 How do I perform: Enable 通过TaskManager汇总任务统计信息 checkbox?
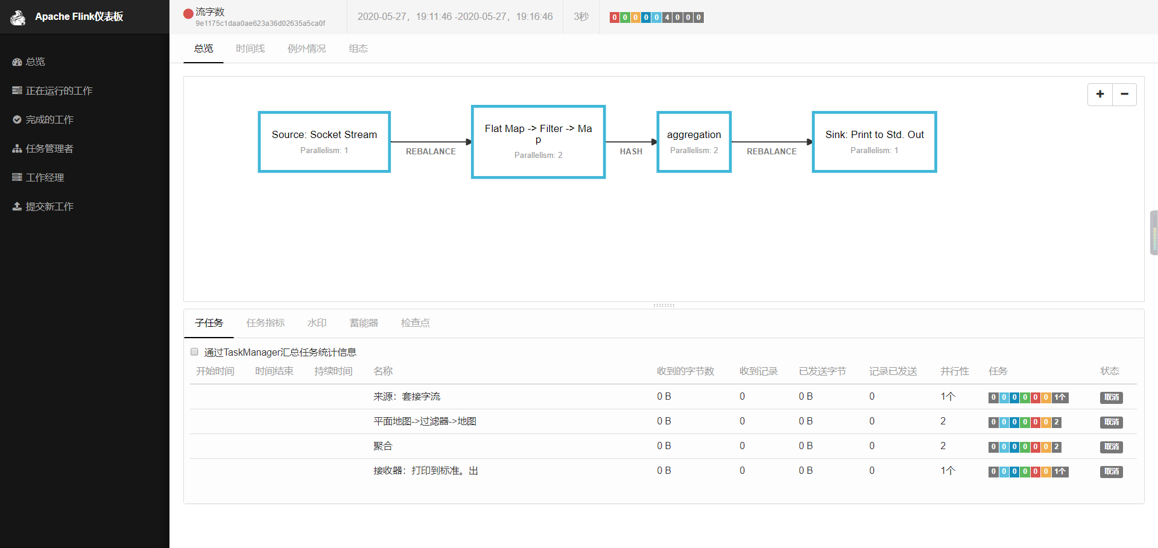click(194, 351)
